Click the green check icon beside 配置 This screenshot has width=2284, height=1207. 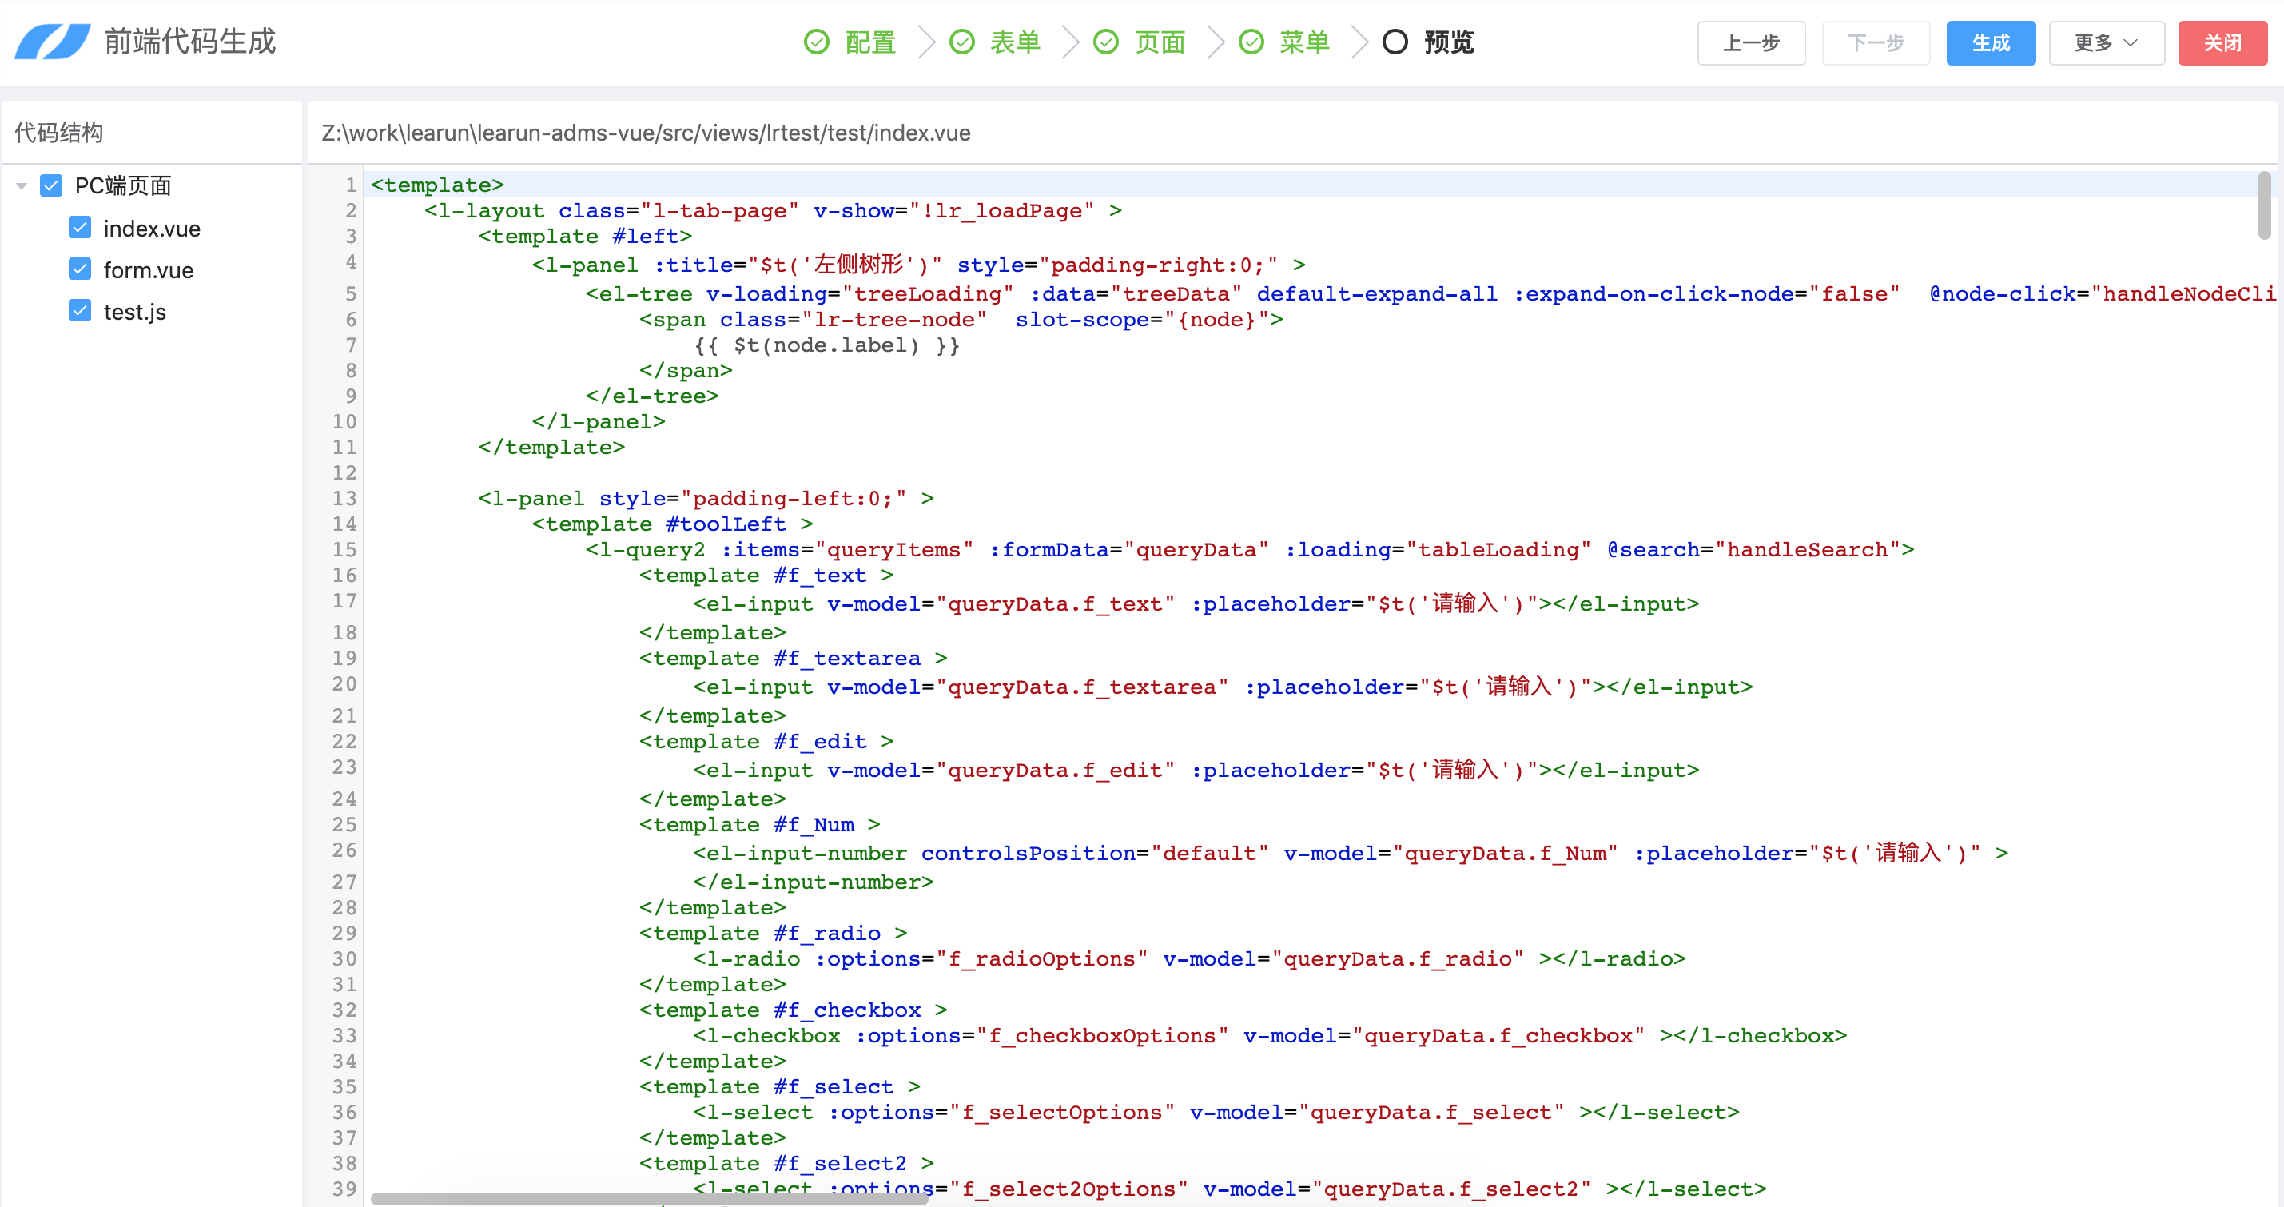pos(816,42)
